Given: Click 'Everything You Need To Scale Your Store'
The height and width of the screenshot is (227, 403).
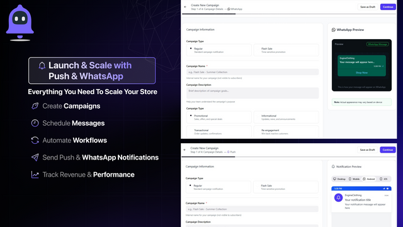Looking at the screenshot, I should (93, 92).
